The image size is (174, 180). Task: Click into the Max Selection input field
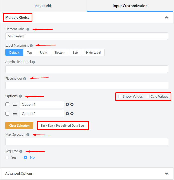[x=86, y=142]
